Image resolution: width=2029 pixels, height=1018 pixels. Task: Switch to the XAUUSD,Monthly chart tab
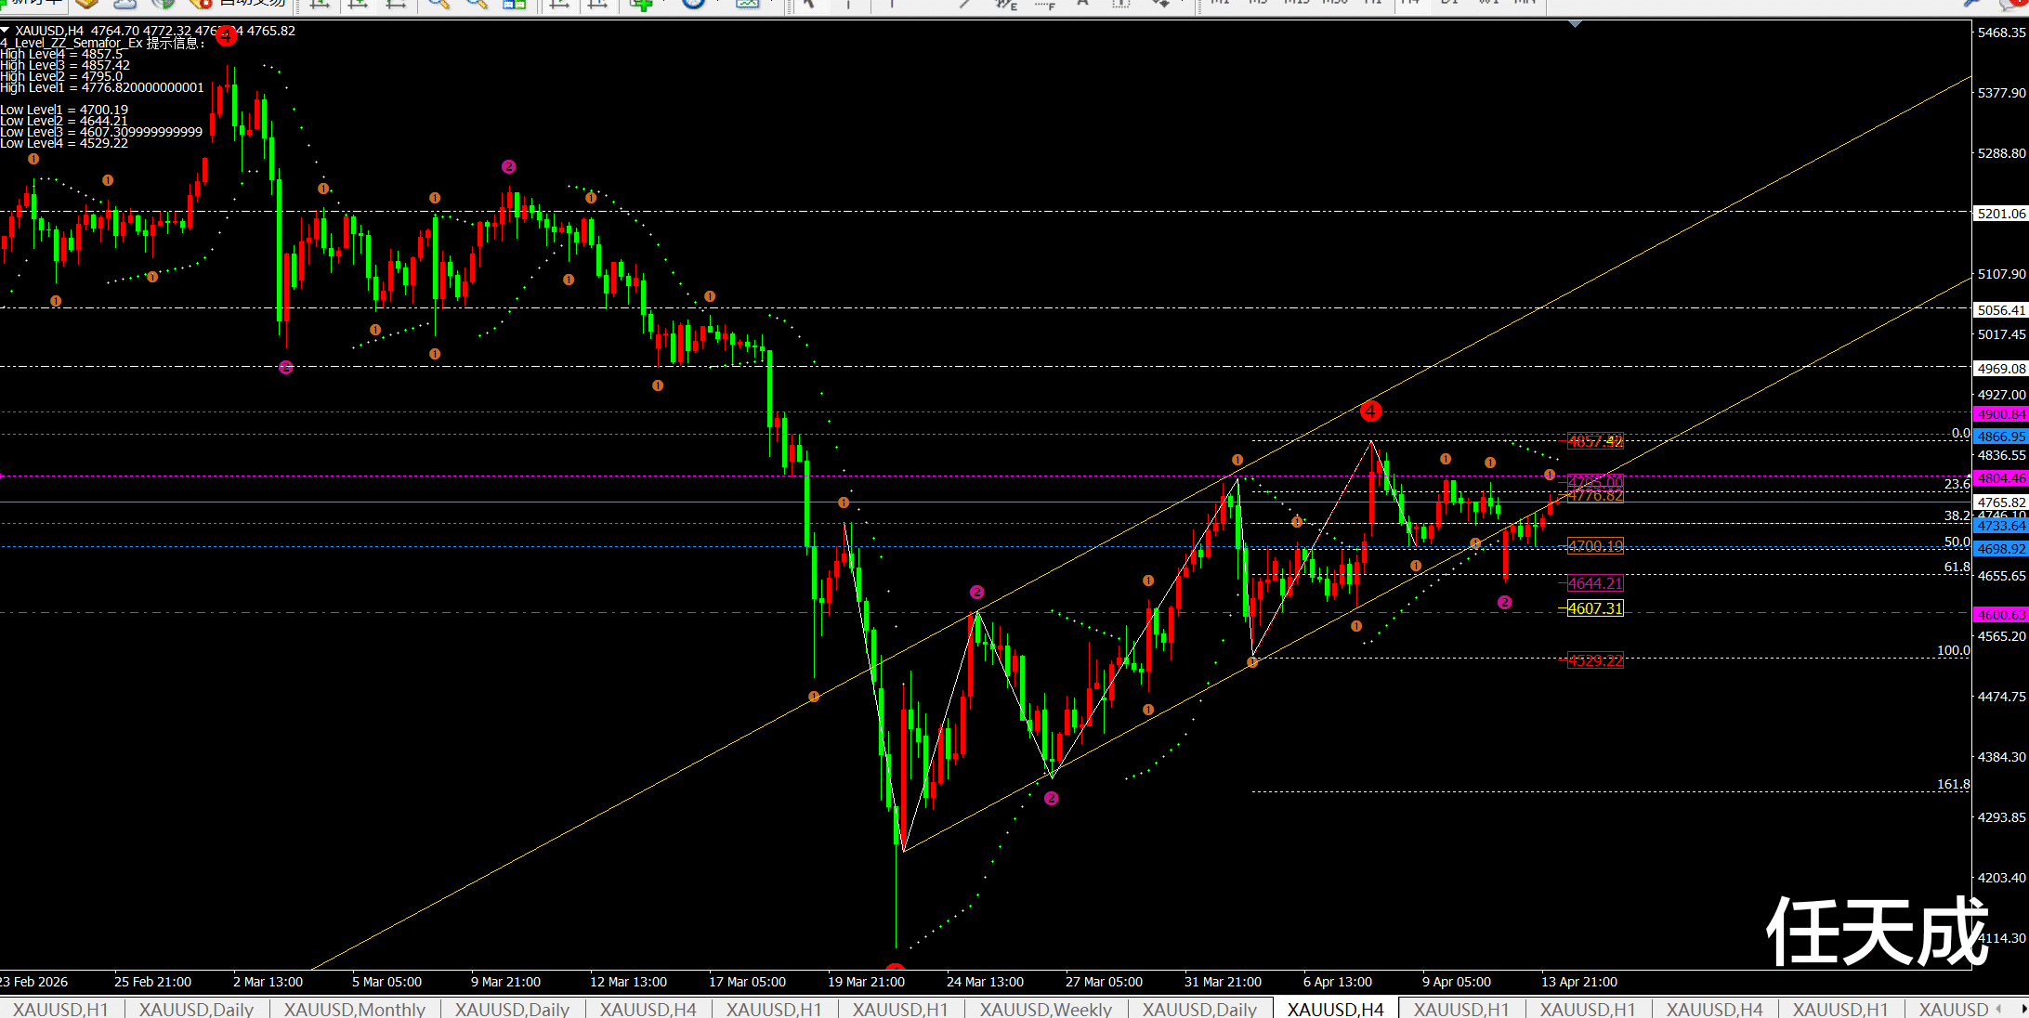tap(354, 1009)
